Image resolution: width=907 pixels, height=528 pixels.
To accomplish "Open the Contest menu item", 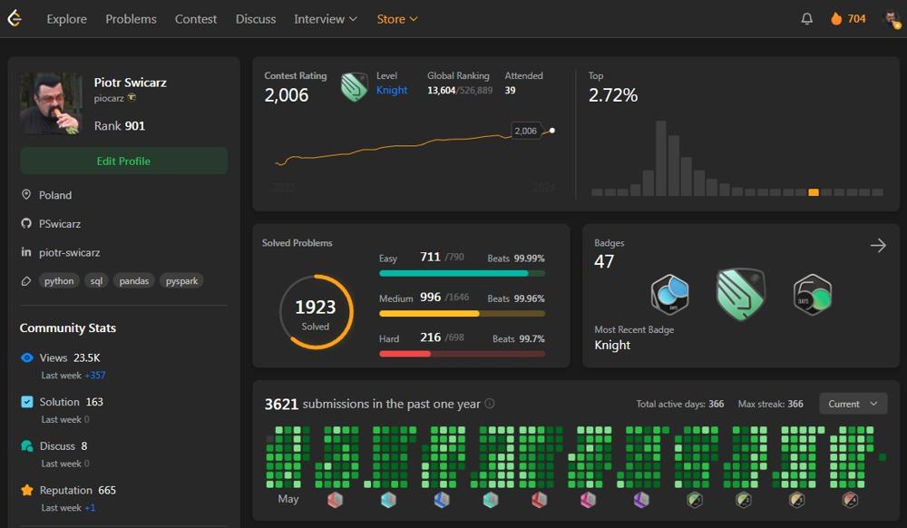I will 196,18.
